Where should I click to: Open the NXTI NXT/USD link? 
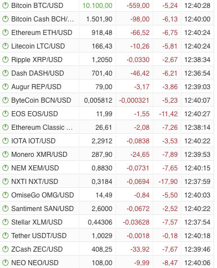[35, 182]
